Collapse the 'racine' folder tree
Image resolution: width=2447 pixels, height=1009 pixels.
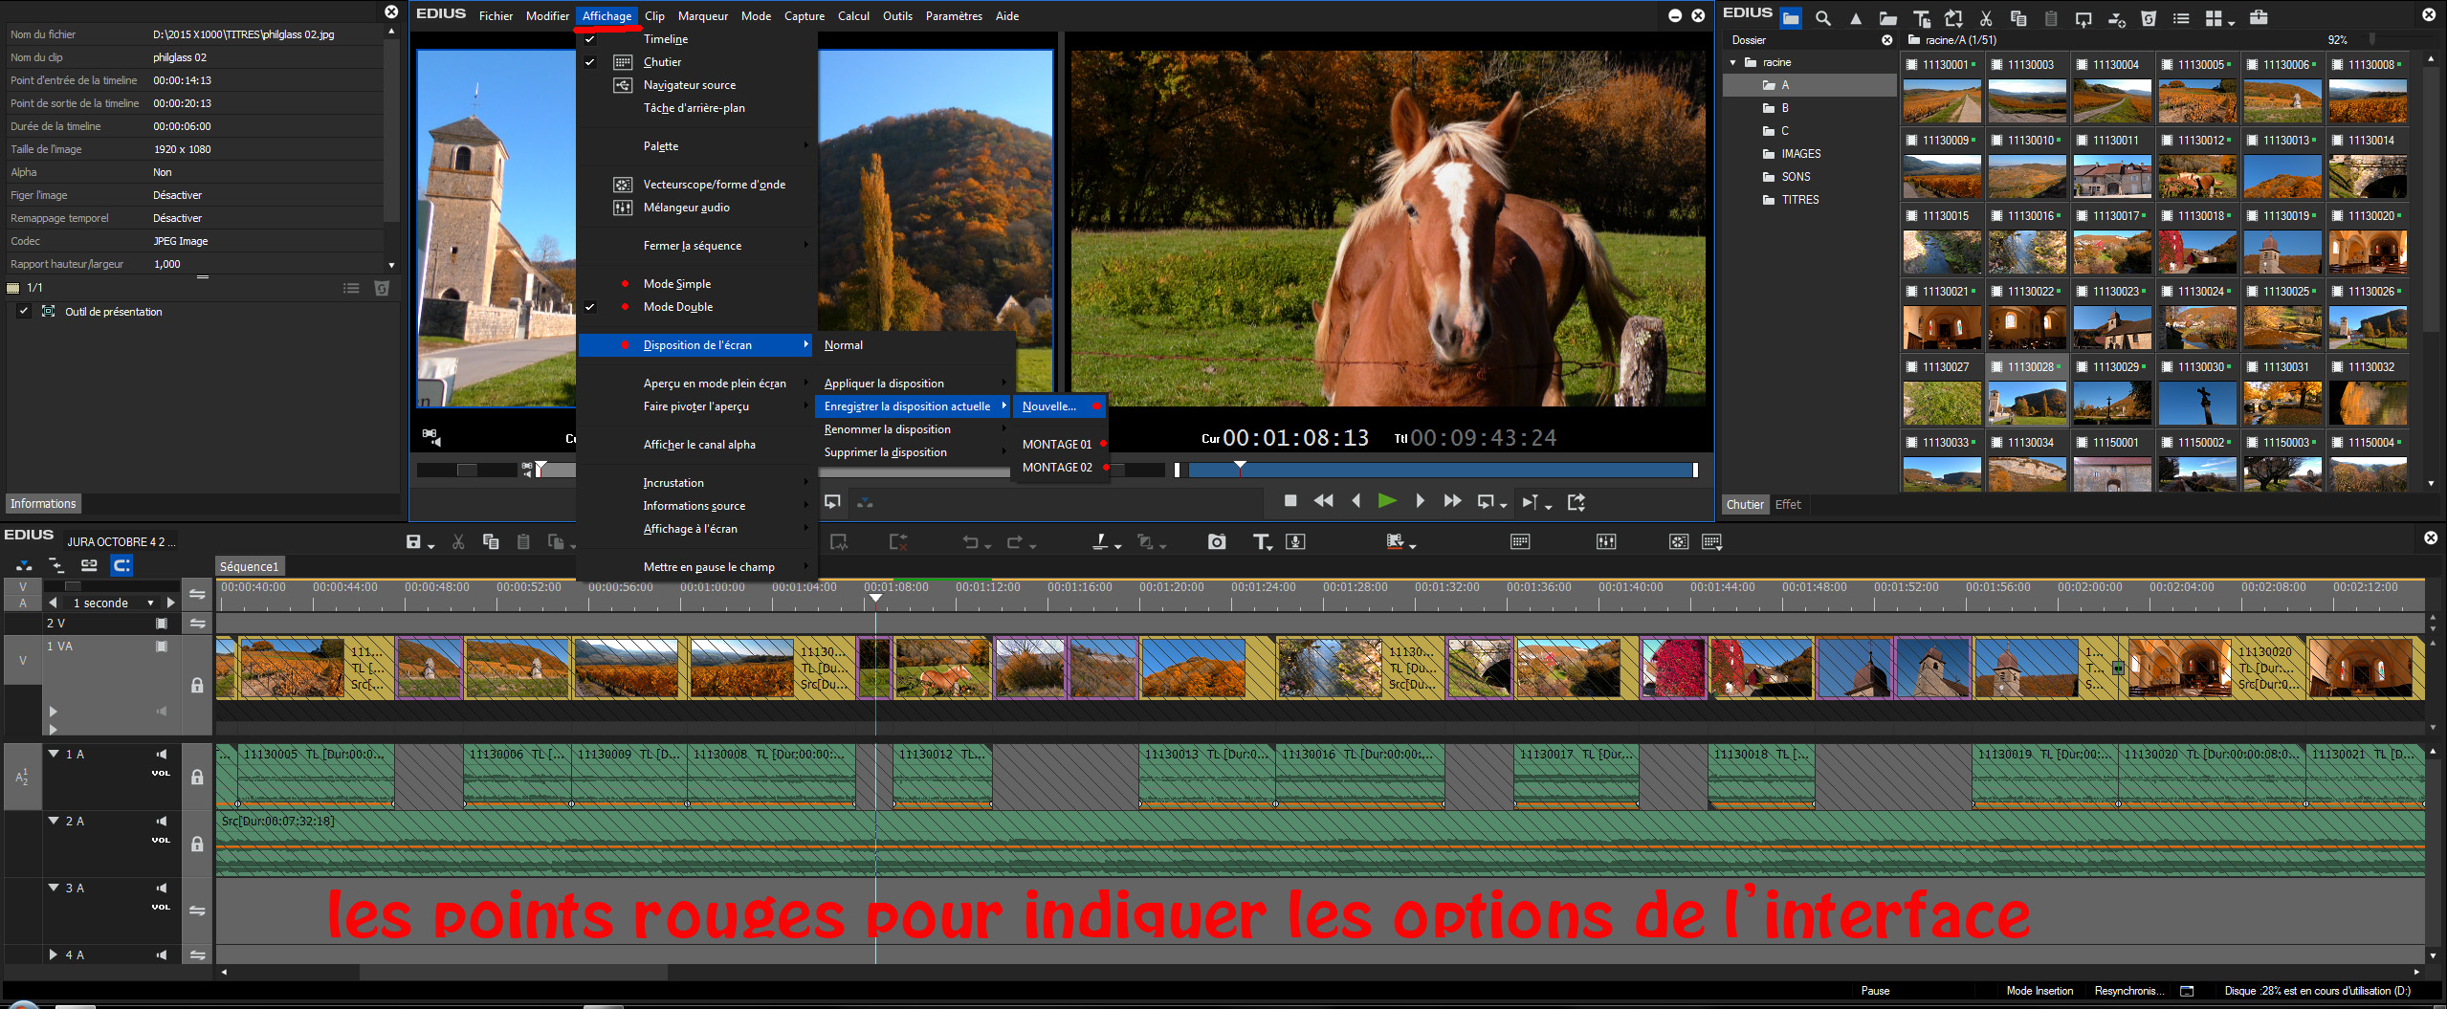tap(1732, 63)
